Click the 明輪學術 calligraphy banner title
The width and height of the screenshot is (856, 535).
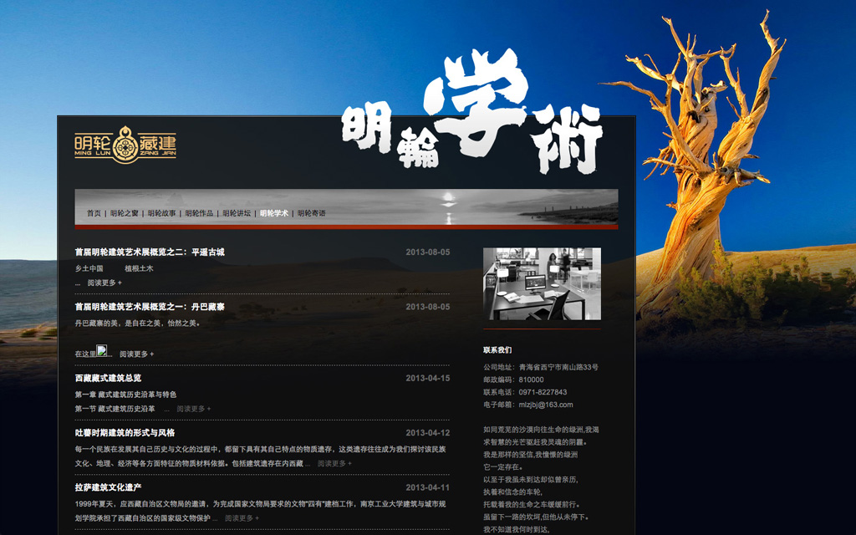(x=472, y=112)
